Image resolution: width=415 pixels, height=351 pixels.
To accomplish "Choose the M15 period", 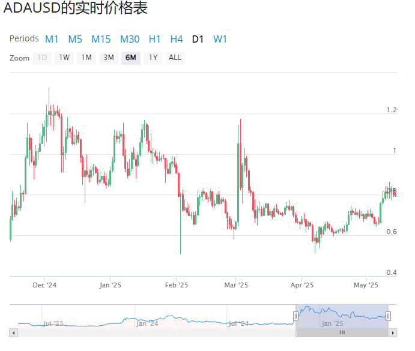I will (x=101, y=39).
